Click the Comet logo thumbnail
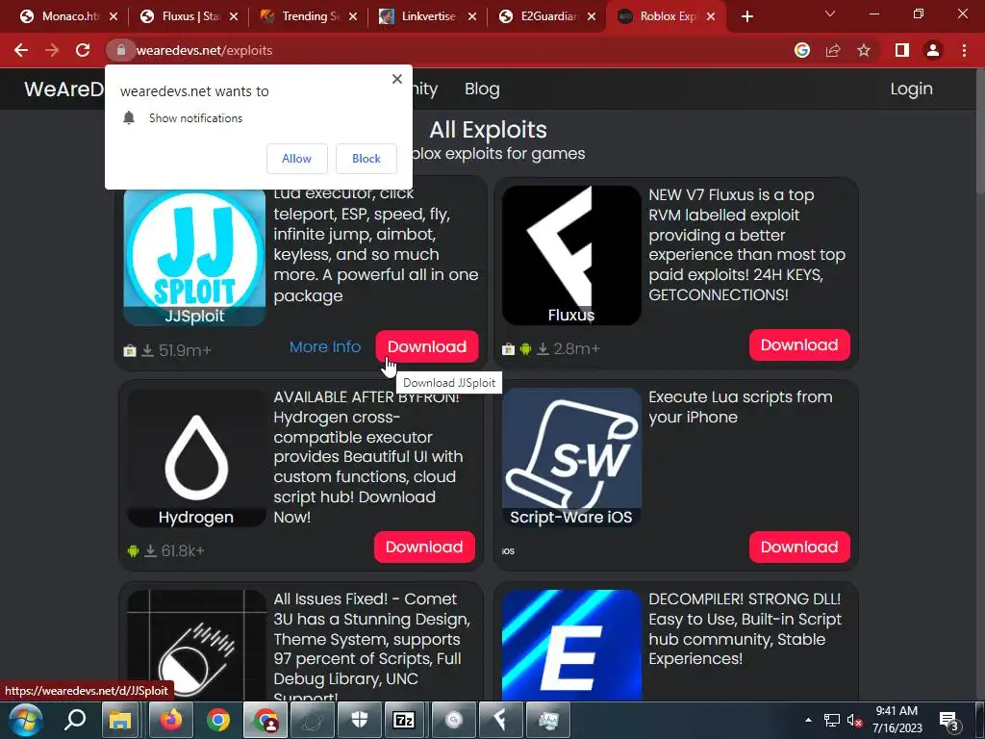 coord(196,646)
